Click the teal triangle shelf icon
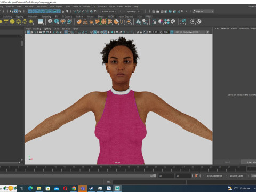This screenshot has width=256, height=192. click(139, 22)
